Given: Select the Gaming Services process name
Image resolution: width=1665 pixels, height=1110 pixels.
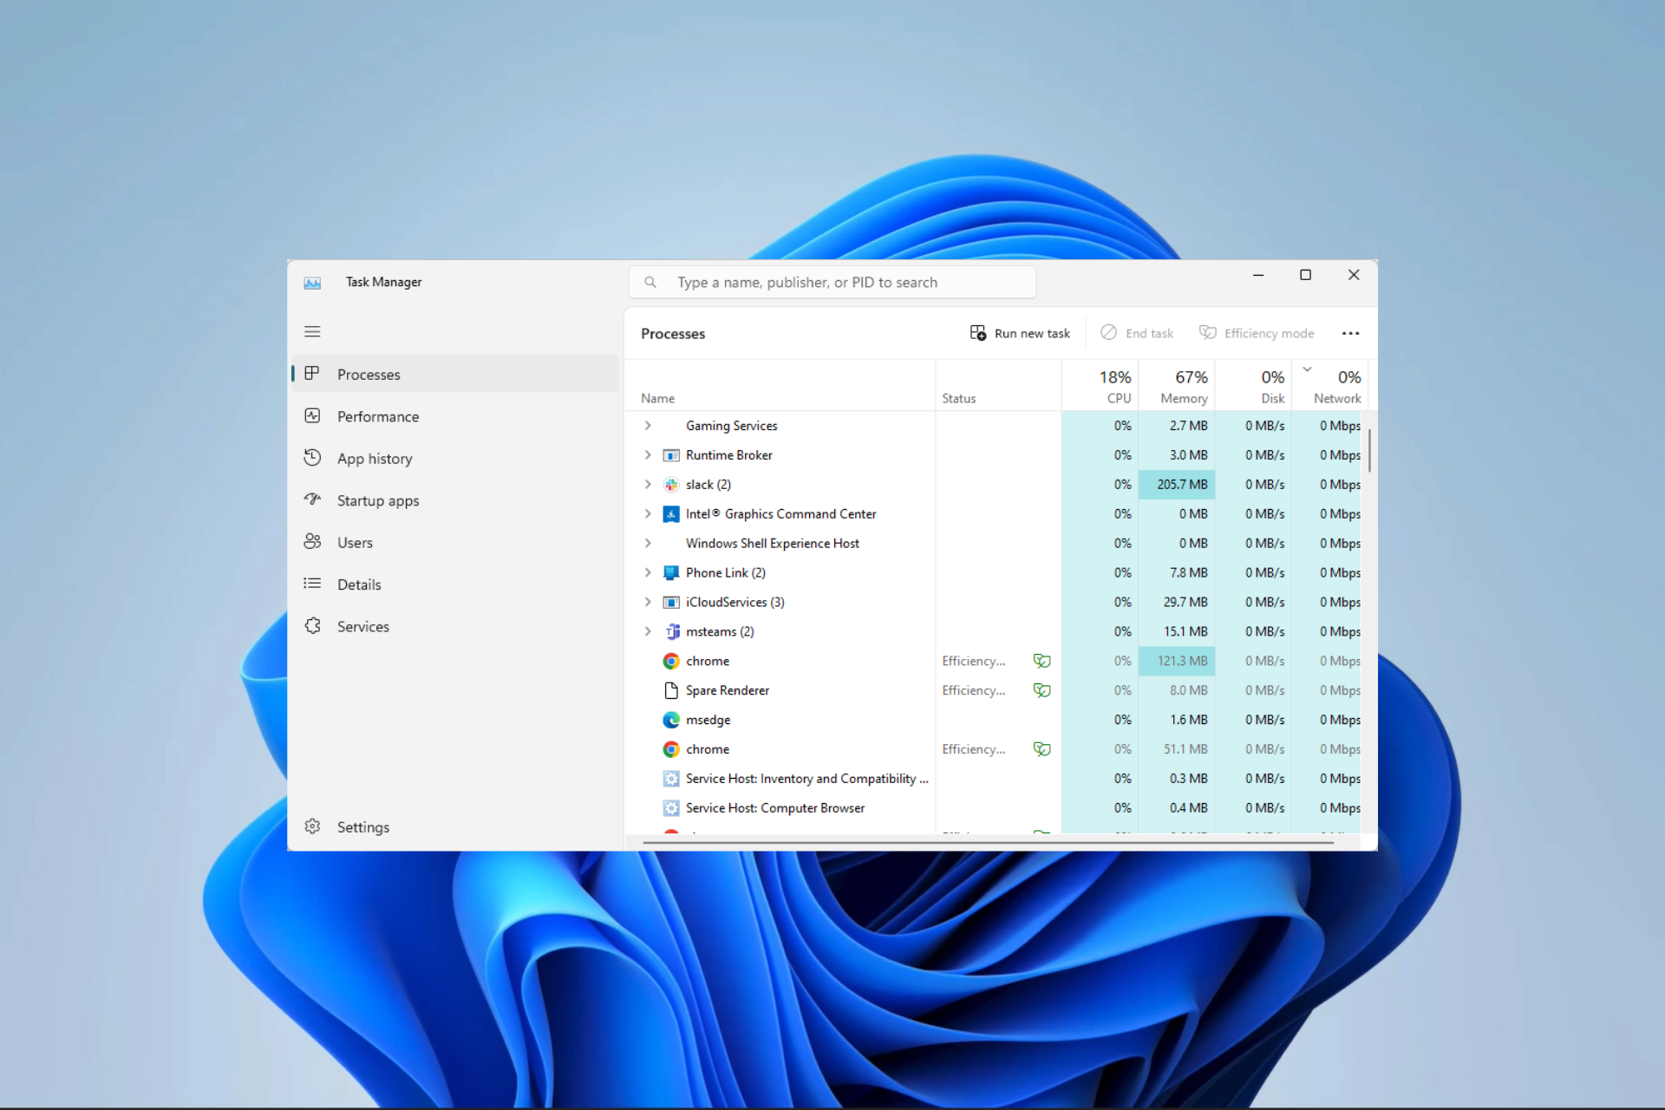Looking at the screenshot, I should (x=731, y=426).
